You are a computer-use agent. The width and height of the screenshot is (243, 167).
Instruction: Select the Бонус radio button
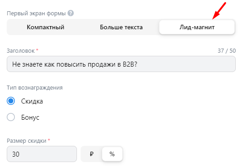click(x=11, y=117)
